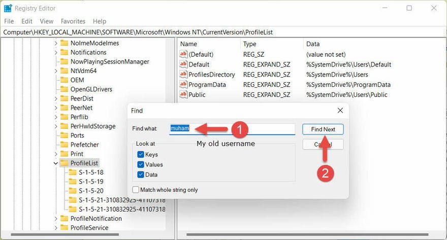Expand the PeerDist tree node
The width and height of the screenshot is (447, 240).
(x=56, y=98)
